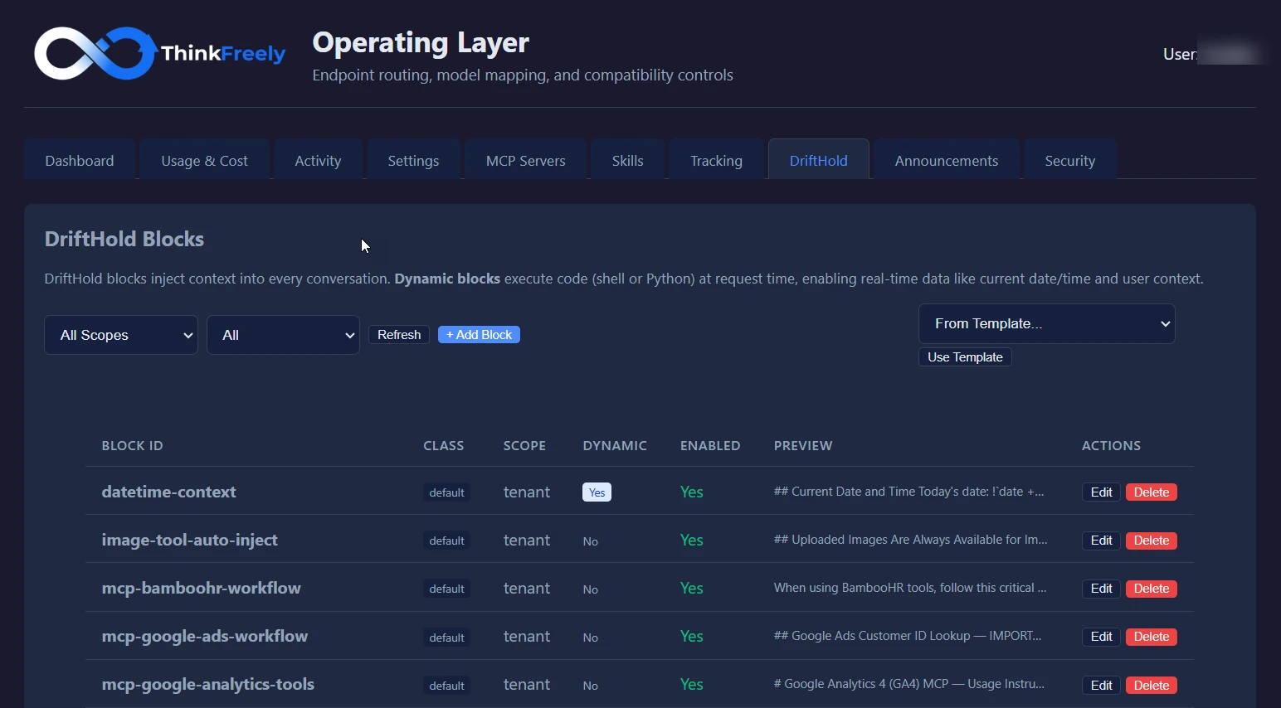Screen dimensions: 1281x708
Task: Edit the image-tool-auto-inject block
Action: 1101,541
